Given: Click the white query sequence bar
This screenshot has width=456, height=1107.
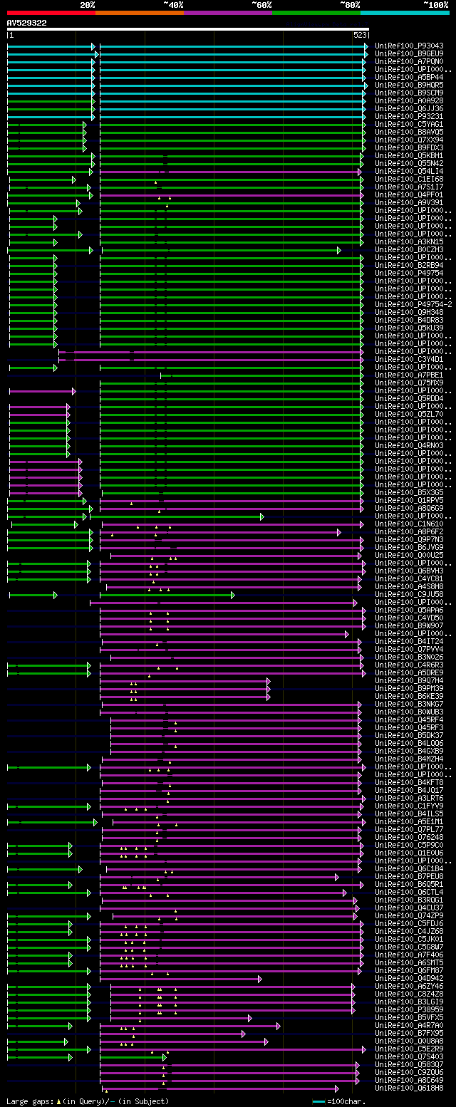Looking at the screenshot, I should (188, 29).
